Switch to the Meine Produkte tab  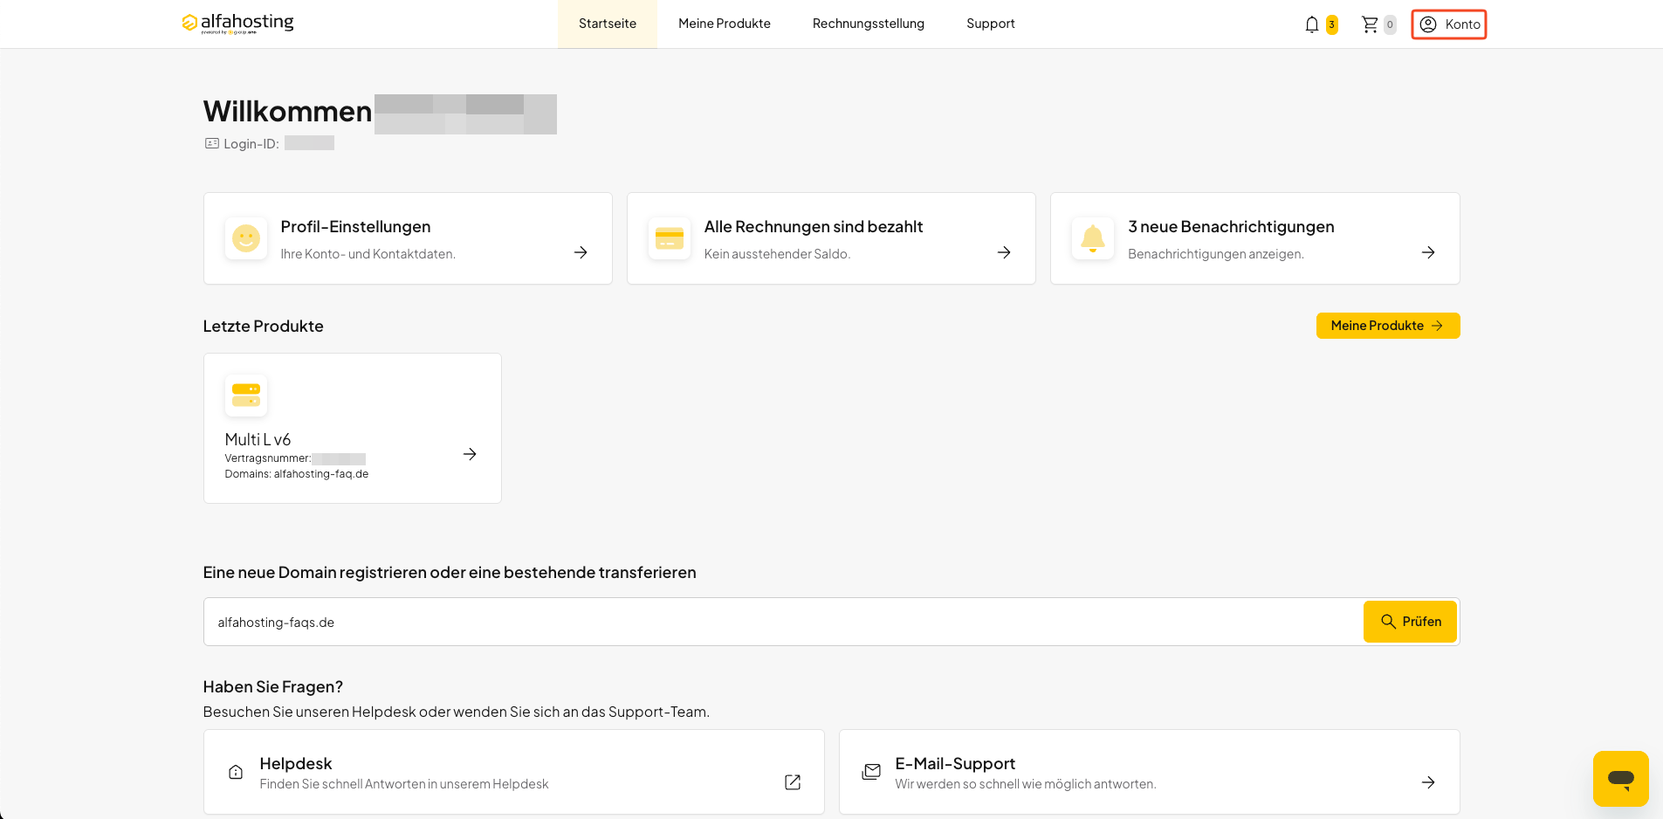725,24
